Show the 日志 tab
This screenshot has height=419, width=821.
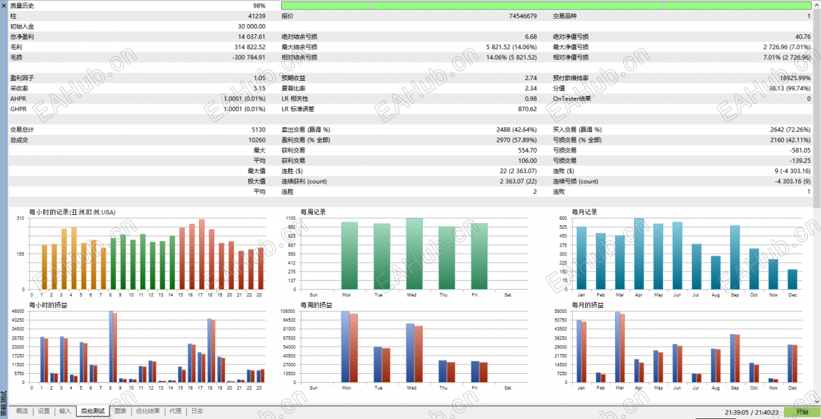coord(197,411)
